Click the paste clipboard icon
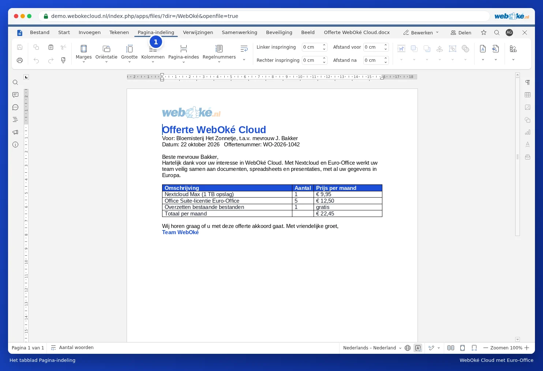 coord(51,47)
